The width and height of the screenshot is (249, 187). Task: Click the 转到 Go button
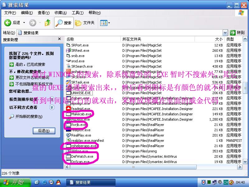[237, 33]
